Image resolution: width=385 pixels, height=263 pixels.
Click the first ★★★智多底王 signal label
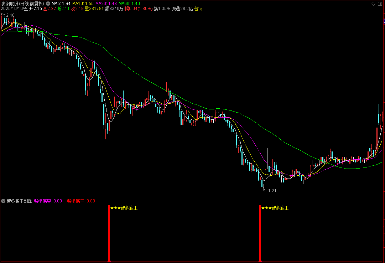[x=124, y=208]
